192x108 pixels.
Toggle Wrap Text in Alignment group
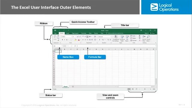[95, 37]
